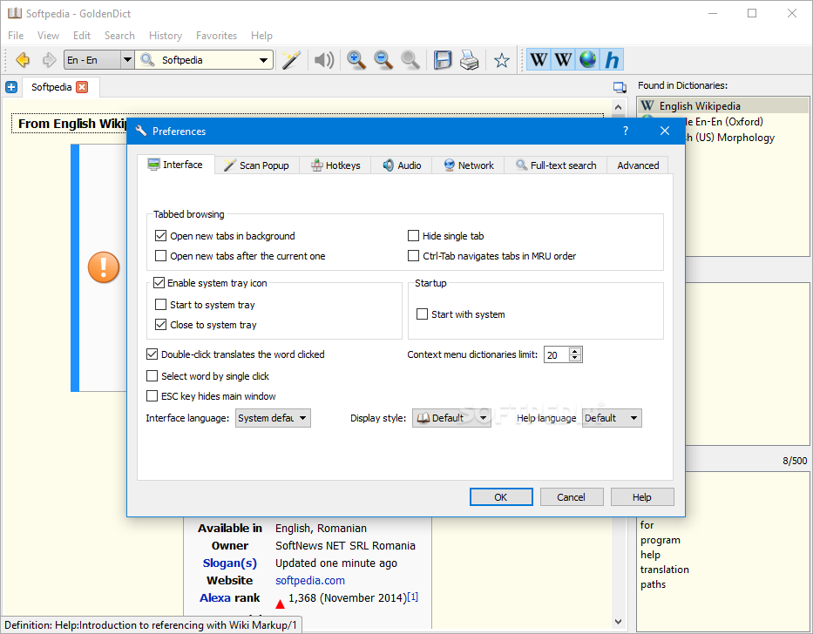
Task: Open the En - En dictionary group dropdown
Action: point(99,60)
